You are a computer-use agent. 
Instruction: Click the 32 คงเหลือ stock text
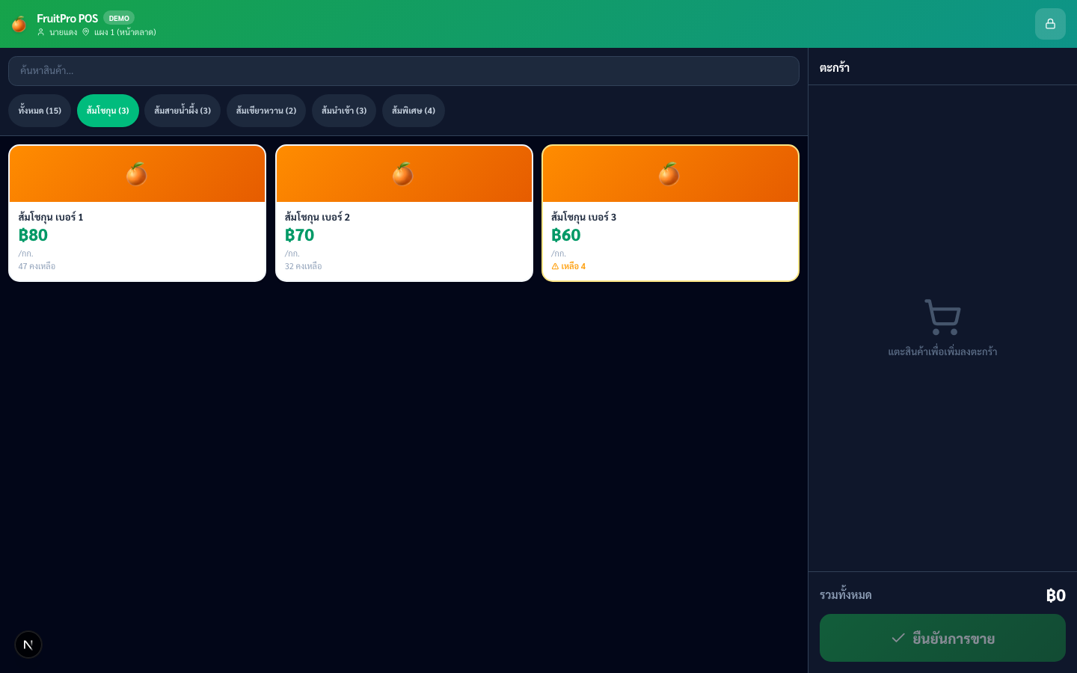click(x=303, y=266)
